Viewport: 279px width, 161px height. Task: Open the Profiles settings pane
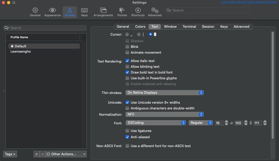[70, 12]
